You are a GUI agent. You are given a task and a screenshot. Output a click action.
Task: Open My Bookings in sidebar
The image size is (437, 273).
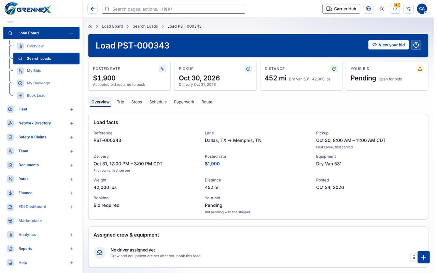[x=46, y=83]
